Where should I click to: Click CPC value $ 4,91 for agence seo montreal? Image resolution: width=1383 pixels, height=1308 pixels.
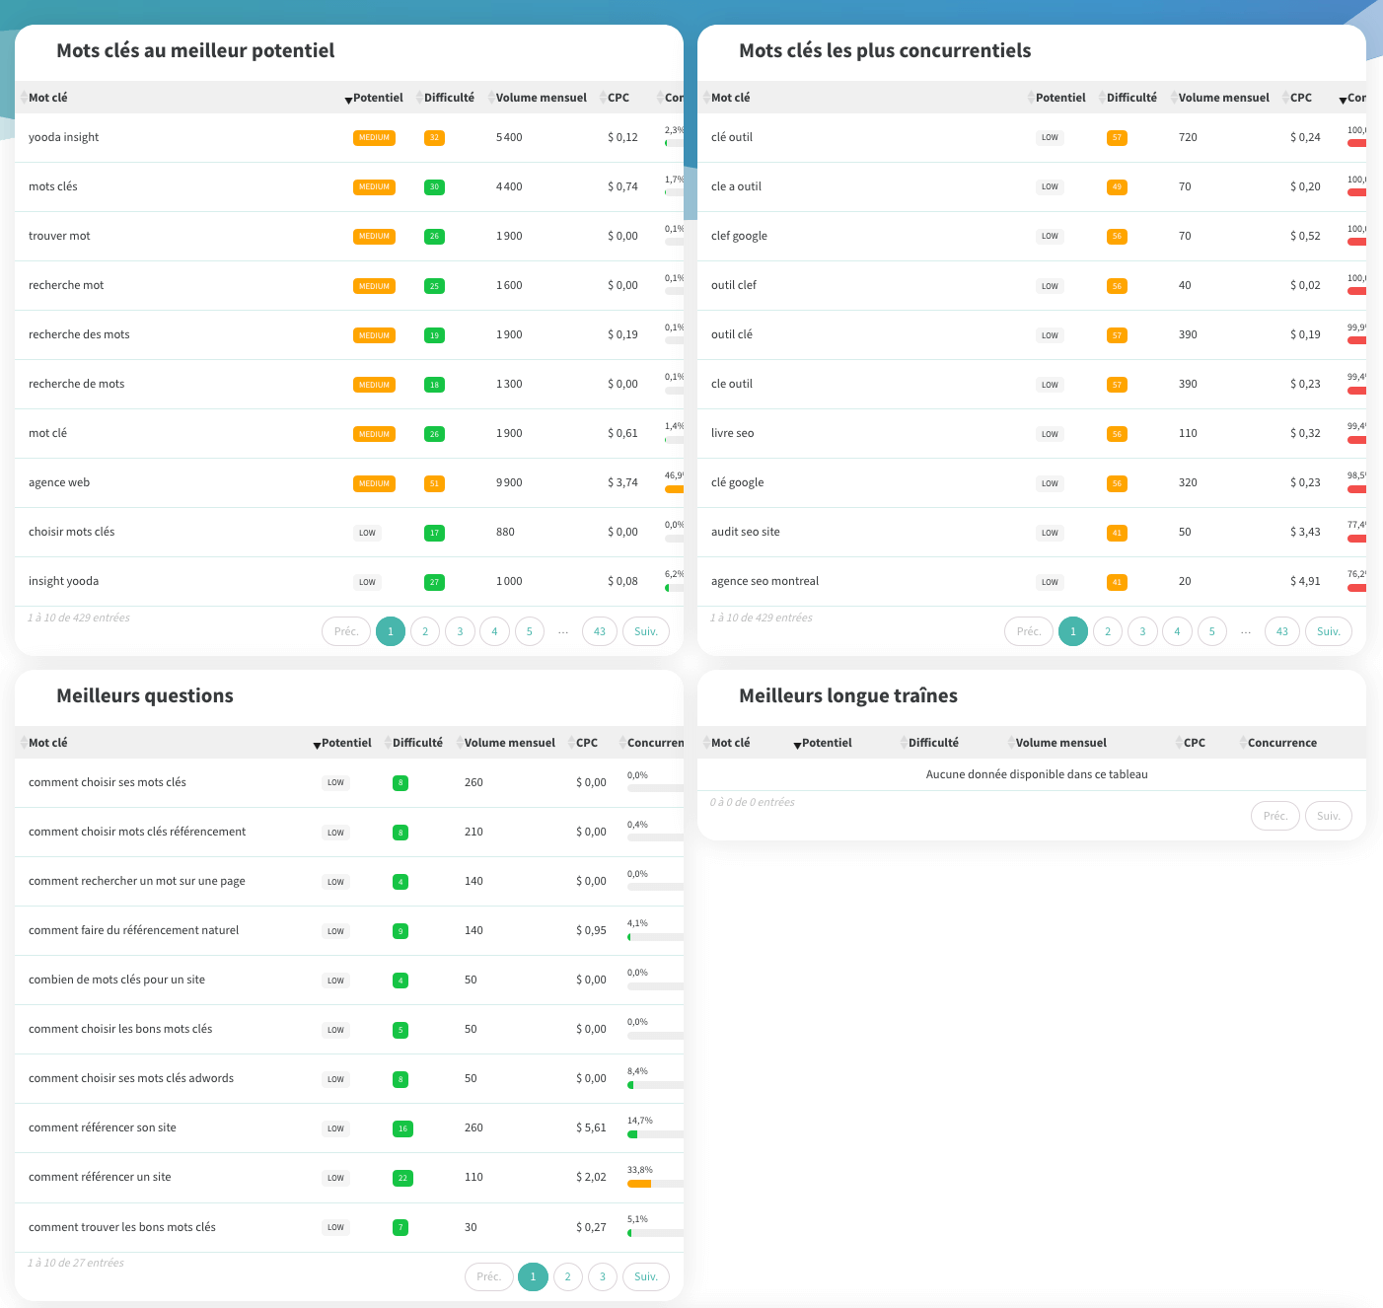coord(1305,581)
